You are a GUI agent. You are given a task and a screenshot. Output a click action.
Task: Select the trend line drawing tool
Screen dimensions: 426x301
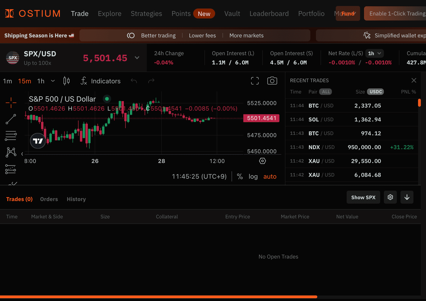tap(11, 119)
